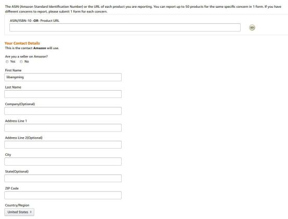The image size is (288, 219).
Task: Click the Address Line 2 (Optional) field
Action: (63, 145)
